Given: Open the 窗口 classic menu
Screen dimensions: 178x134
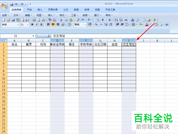Looking at the screenshot, I should pos(98,15).
